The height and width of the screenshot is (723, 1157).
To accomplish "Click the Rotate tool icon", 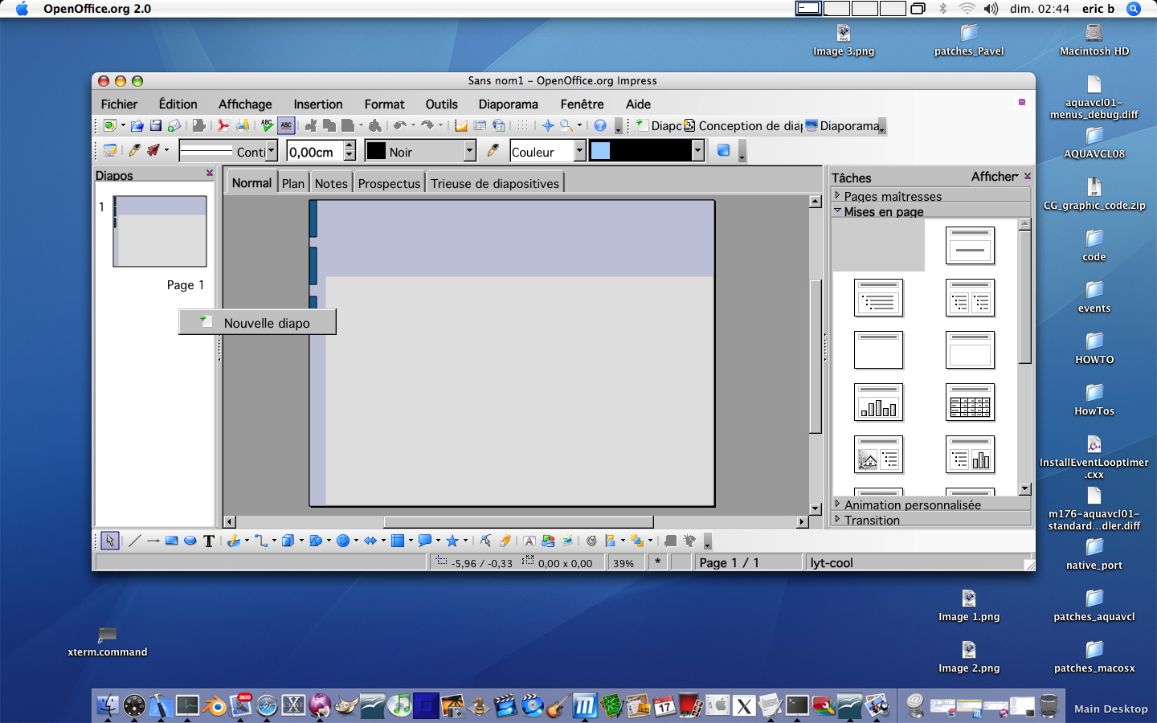I will pos(591,541).
